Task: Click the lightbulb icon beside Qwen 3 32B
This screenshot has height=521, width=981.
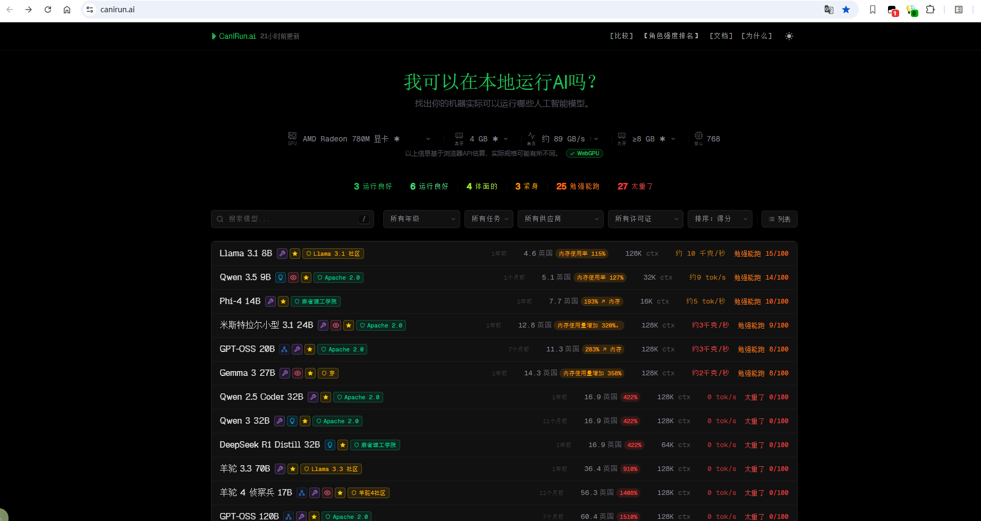Action: pyautogui.click(x=292, y=421)
